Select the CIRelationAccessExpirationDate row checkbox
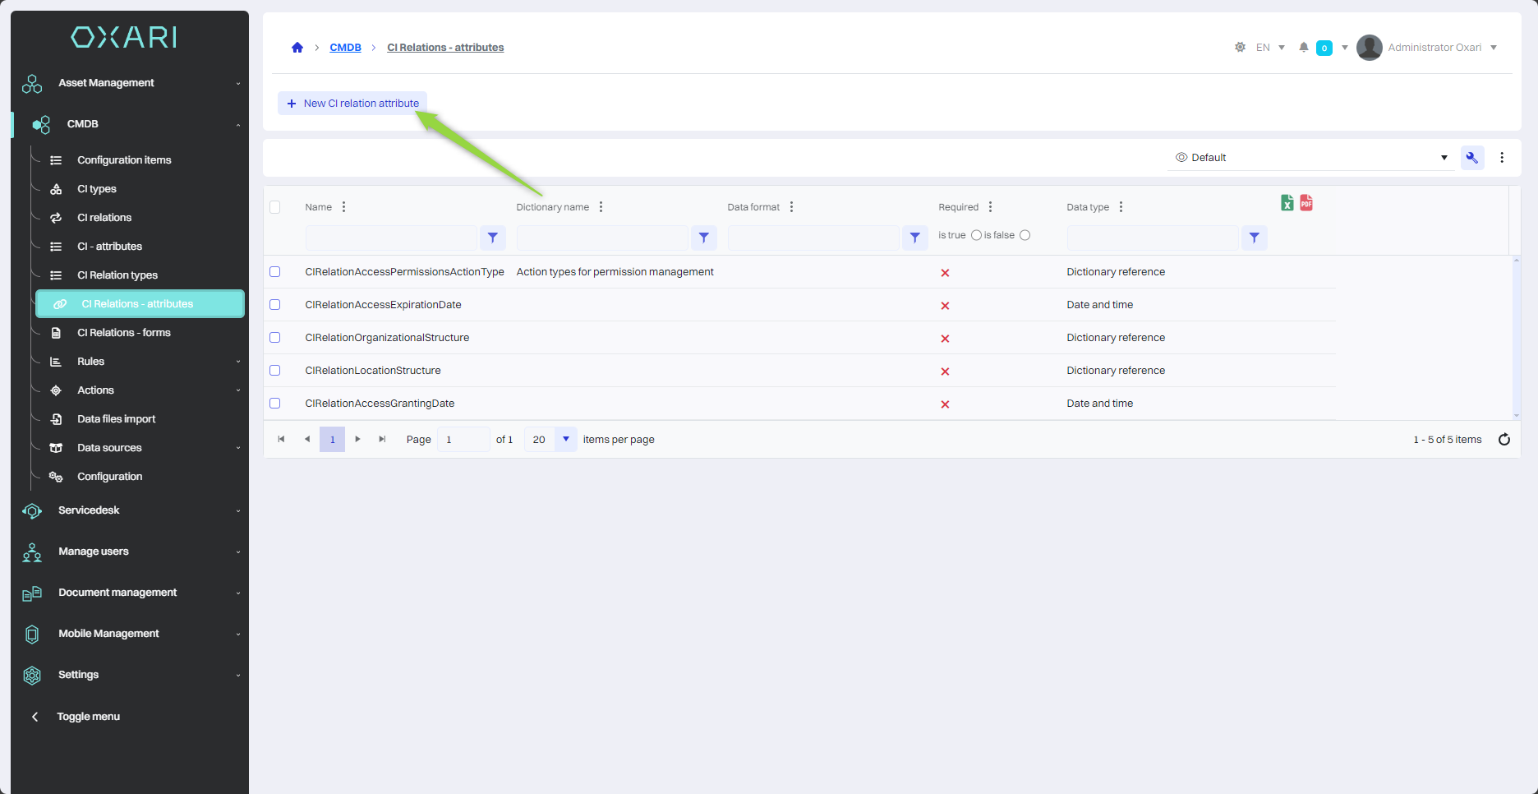This screenshot has height=794, width=1538. click(x=275, y=305)
